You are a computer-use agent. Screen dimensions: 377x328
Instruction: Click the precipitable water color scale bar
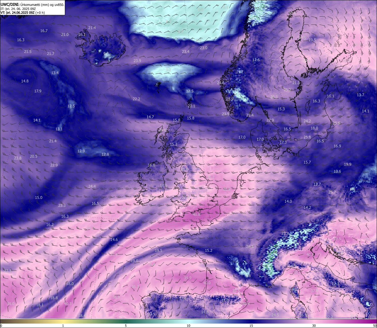point(188,321)
